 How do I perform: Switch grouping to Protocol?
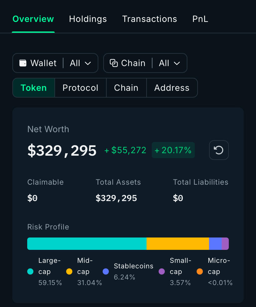click(80, 88)
